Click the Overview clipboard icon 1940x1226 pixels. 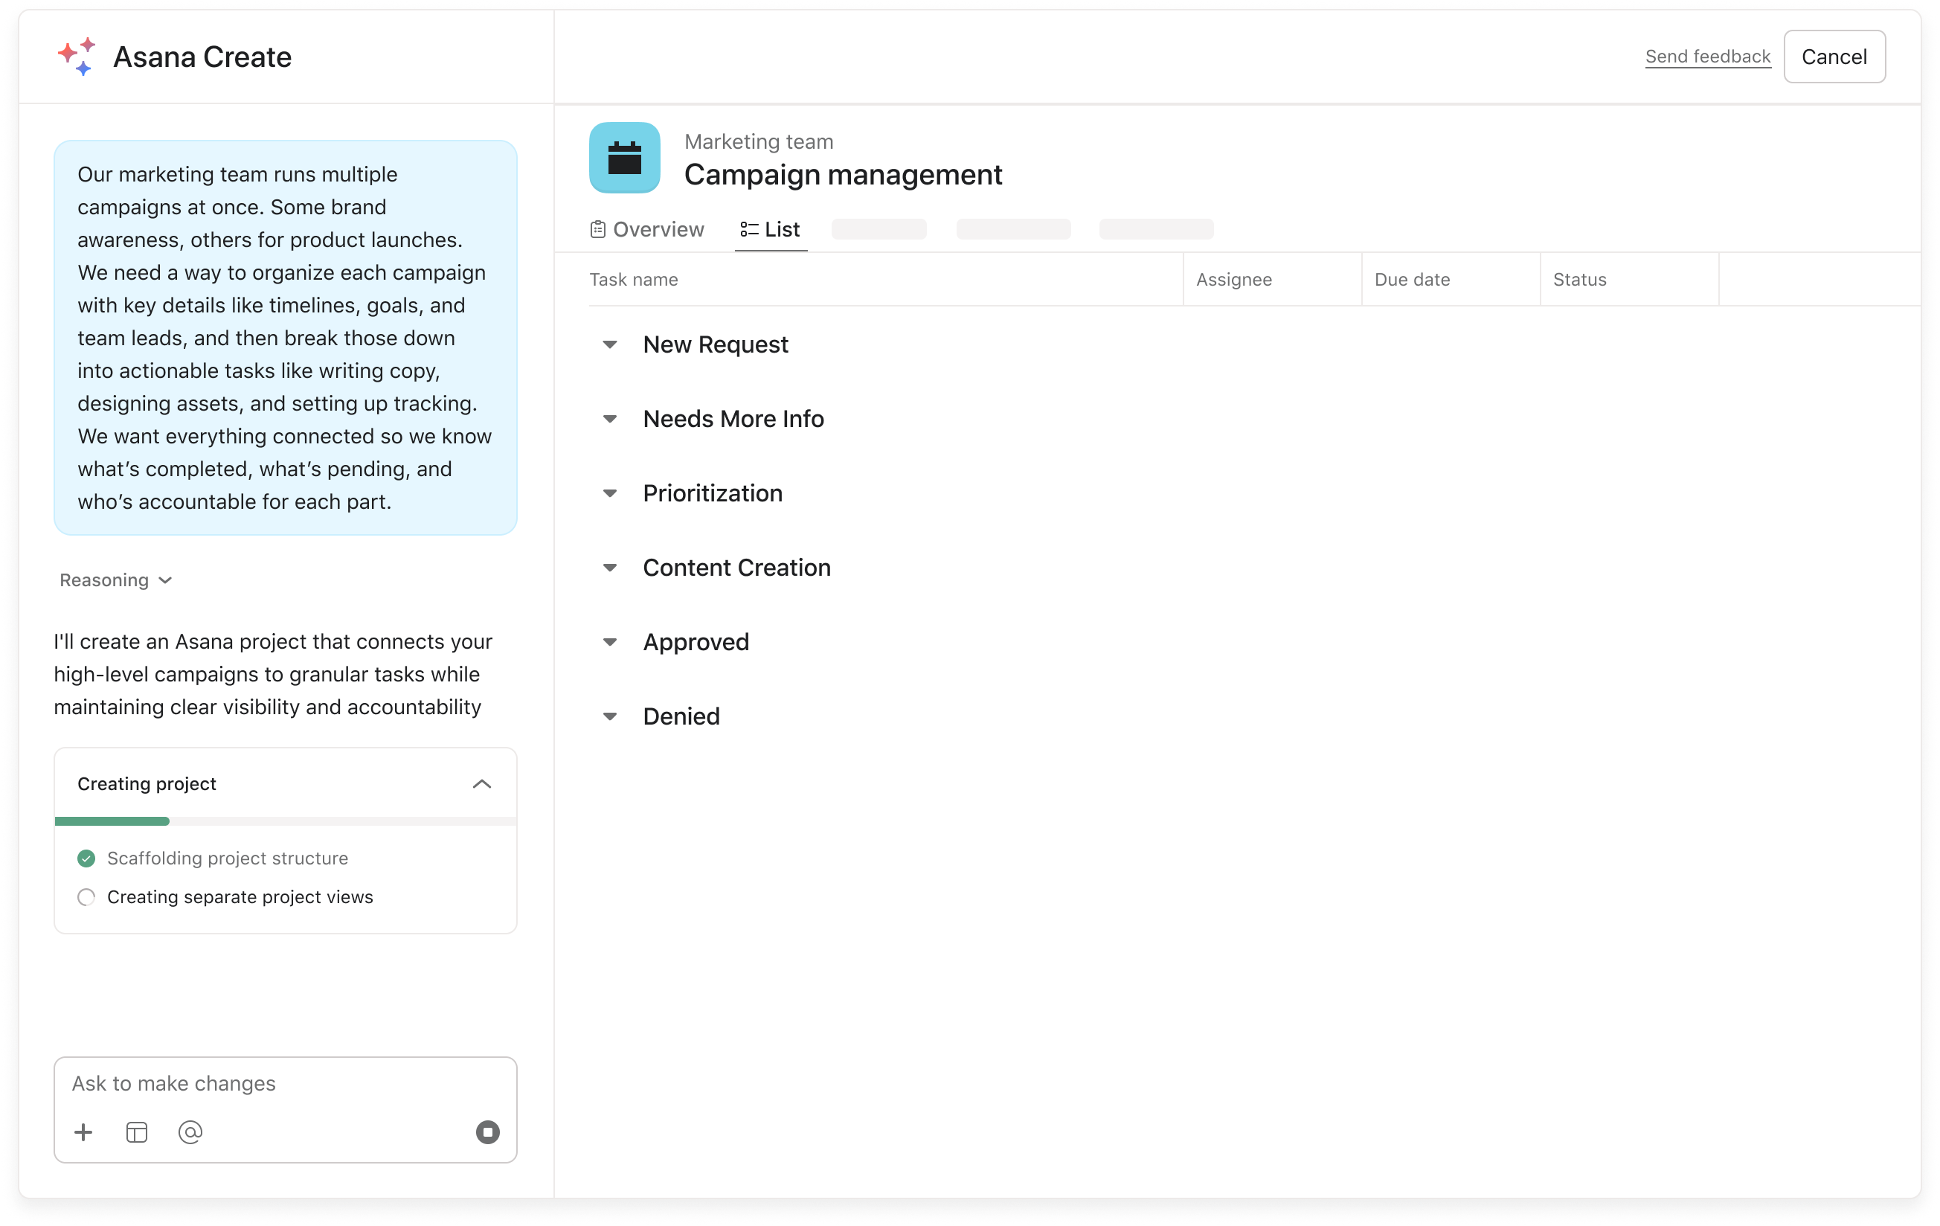(598, 230)
